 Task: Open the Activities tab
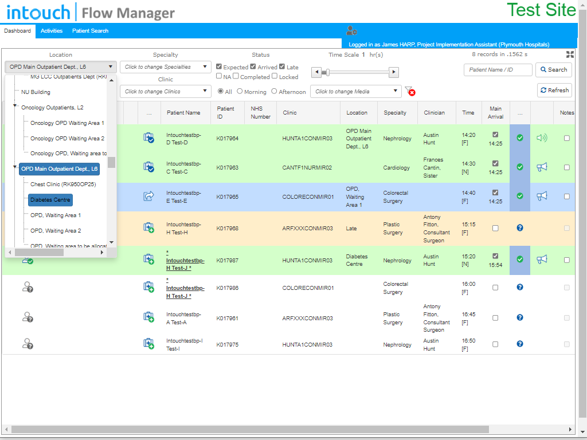point(52,31)
